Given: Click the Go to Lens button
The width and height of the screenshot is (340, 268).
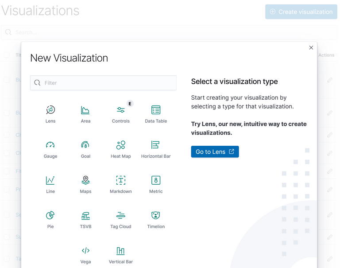Looking at the screenshot, I should [x=215, y=151].
